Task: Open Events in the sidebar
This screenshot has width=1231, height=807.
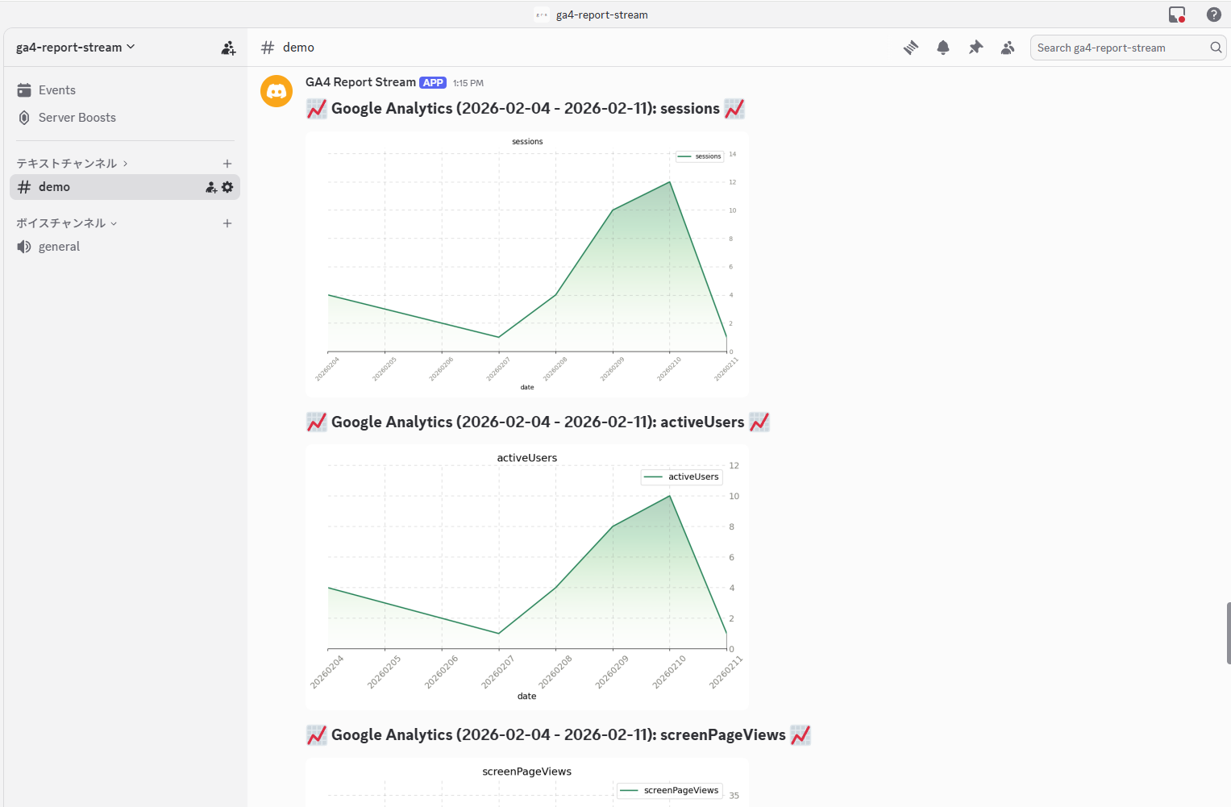Action: point(125,90)
